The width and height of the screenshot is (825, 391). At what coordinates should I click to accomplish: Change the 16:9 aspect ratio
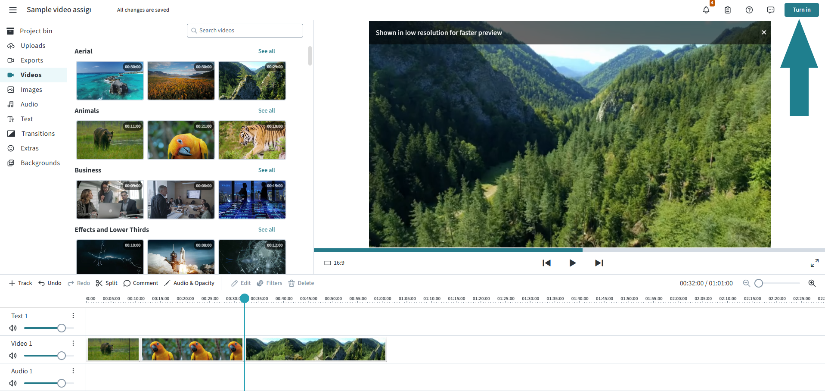pos(334,263)
